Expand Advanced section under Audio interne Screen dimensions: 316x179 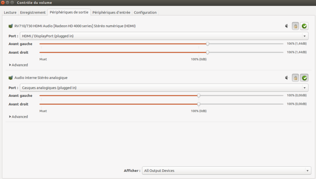pyautogui.click(x=18, y=117)
